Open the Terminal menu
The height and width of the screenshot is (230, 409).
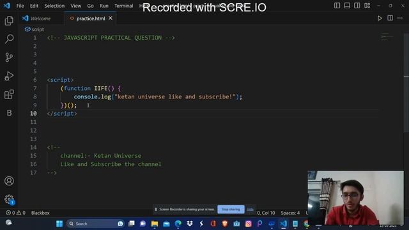coord(123,6)
